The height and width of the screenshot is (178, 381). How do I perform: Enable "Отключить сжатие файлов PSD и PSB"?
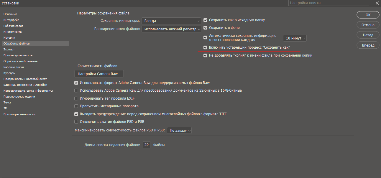pos(76,122)
